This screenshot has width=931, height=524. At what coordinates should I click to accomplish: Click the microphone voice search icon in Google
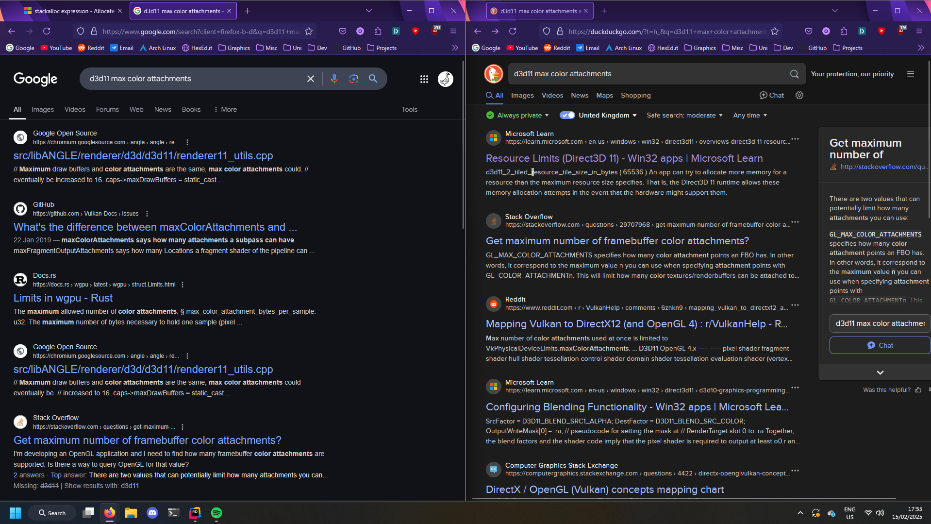tap(334, 78)
